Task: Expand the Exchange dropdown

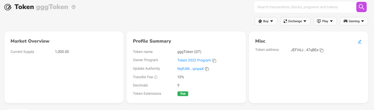Action: [295, 21]
